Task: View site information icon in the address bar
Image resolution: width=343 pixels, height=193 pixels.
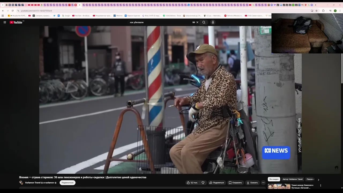Action: (x=18, y=11)
